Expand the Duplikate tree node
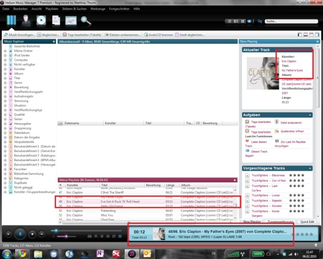 coord(5,183)
